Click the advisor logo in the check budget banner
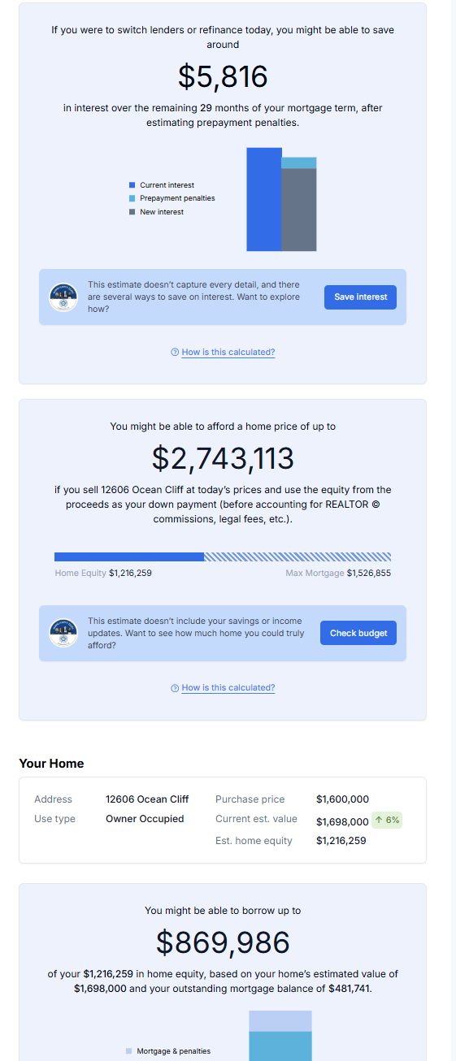 point(63,633)
